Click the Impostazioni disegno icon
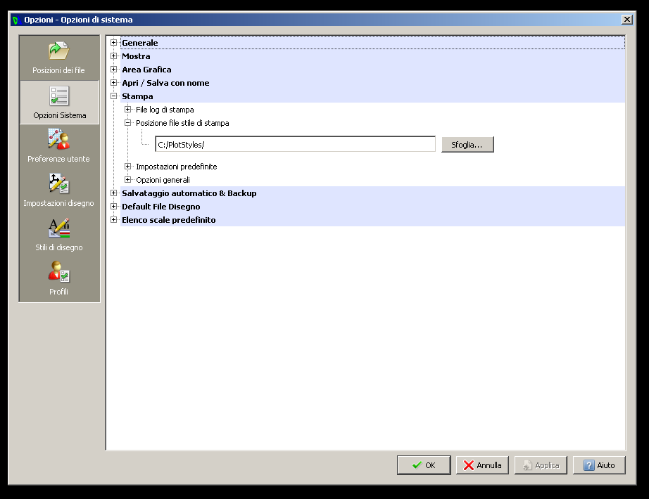 pyautogui.click(x=59, y=184)
